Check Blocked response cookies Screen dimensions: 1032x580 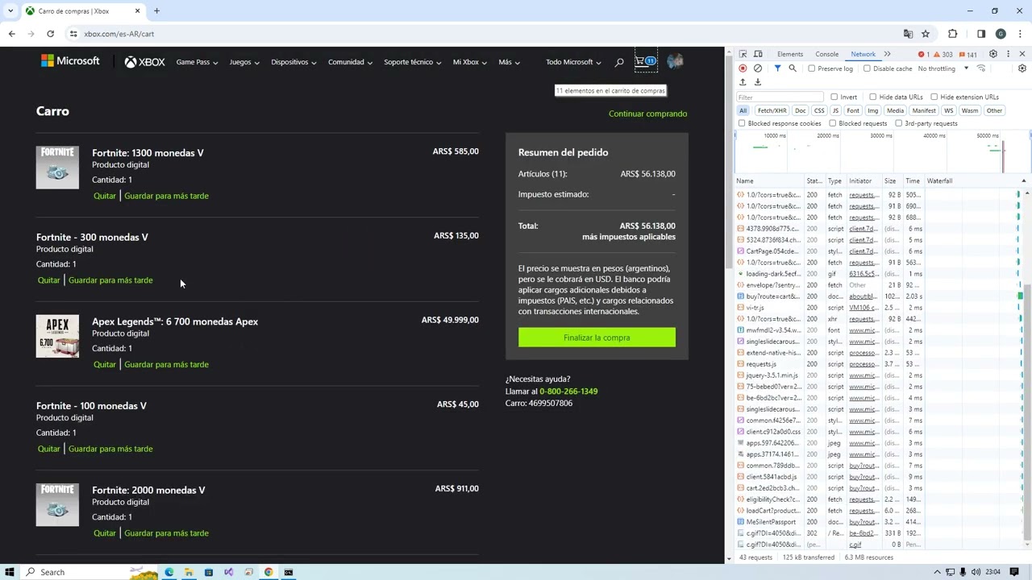point(742,123)
